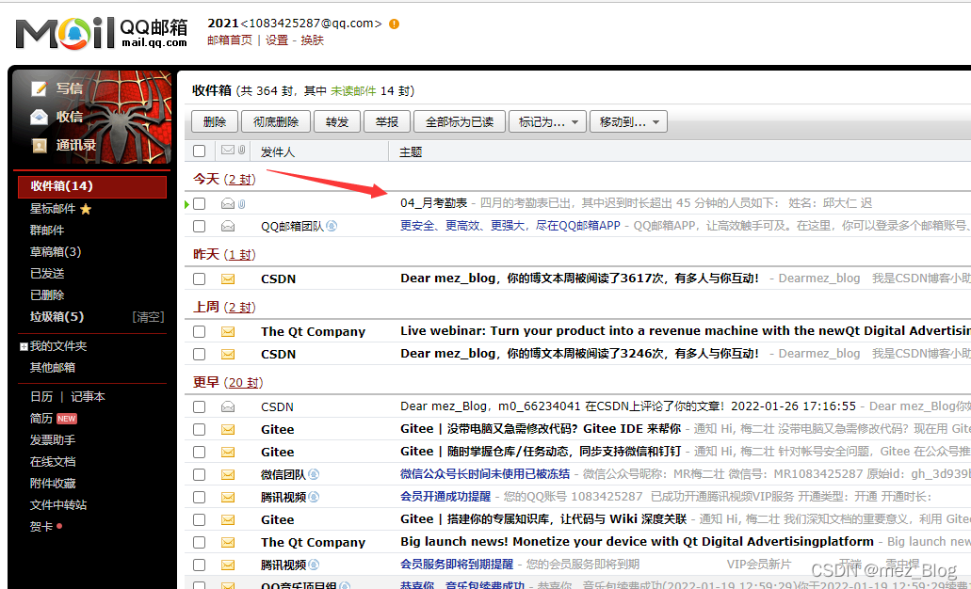Screen dimensions: 971x589
Task: Click the envelope icon on the Big launch news mail
Action: click(x=228, y=543)
